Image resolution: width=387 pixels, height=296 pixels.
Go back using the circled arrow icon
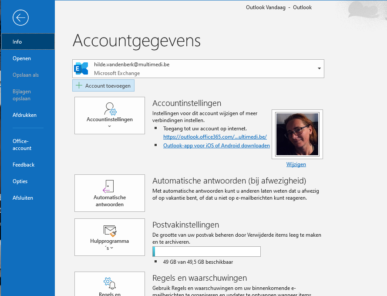click(20, 17)
